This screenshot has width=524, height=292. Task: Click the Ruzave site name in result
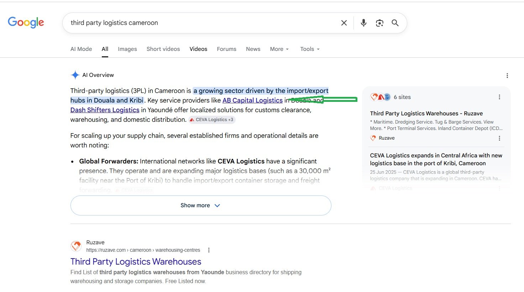[95, 243]
